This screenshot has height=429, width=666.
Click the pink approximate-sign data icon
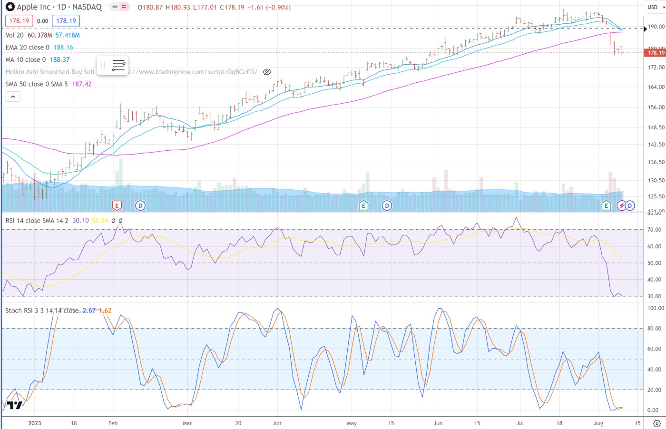click(x=124, y=7)
